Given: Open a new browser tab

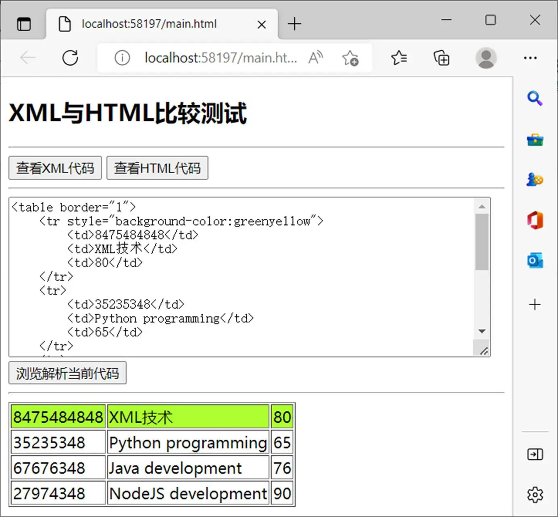Looking at the screenshot, I should coord(294,24).
